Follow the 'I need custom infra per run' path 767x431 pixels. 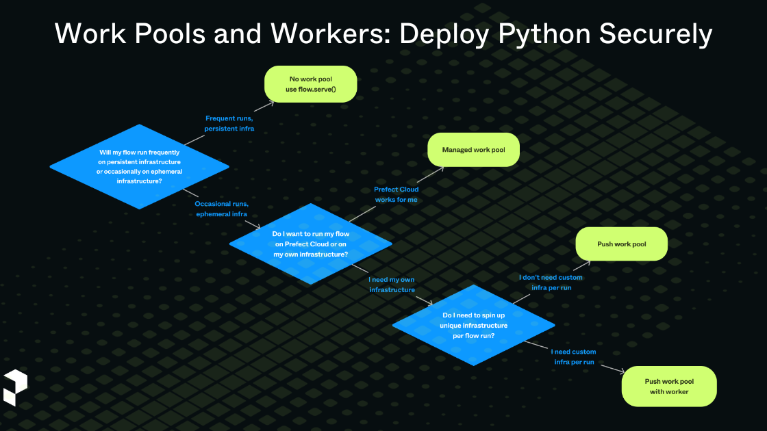click(x=573, y=356)
